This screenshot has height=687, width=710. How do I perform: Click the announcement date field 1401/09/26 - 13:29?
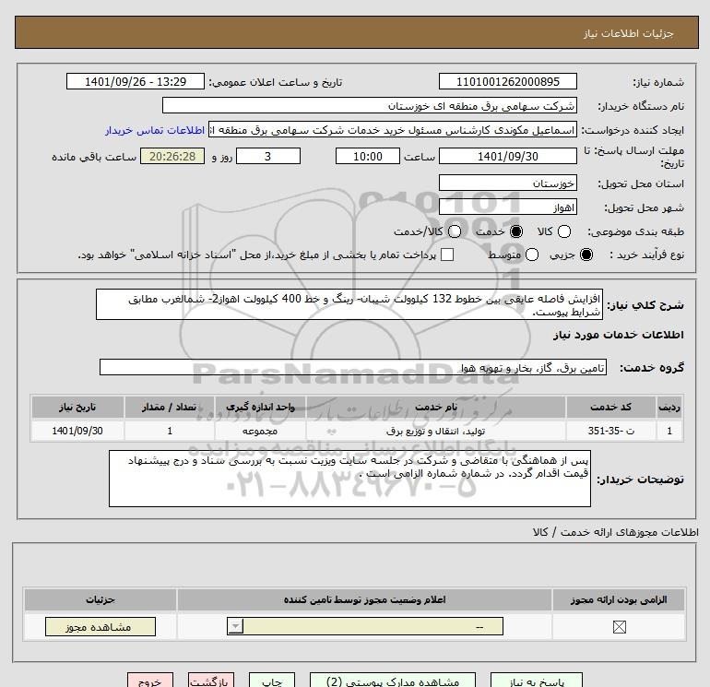(136, 81)
